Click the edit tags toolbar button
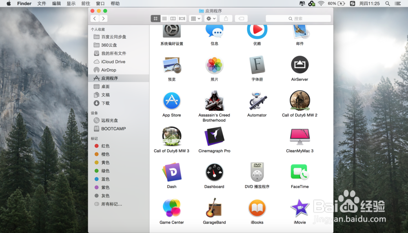This screenshot has width=408, height=233. [x=241, y=18]
